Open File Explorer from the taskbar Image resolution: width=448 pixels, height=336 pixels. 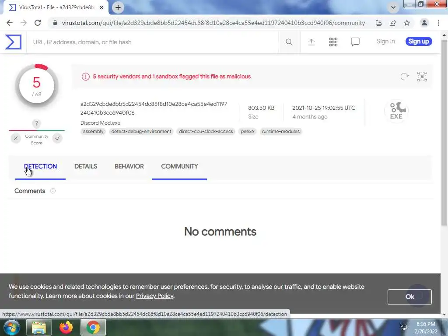tap(39, 327)
